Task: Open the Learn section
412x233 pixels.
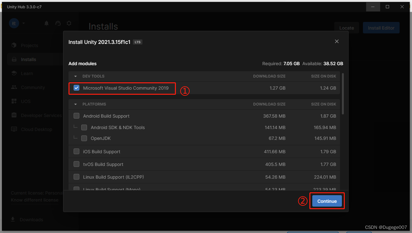Action: click(27, 73)
